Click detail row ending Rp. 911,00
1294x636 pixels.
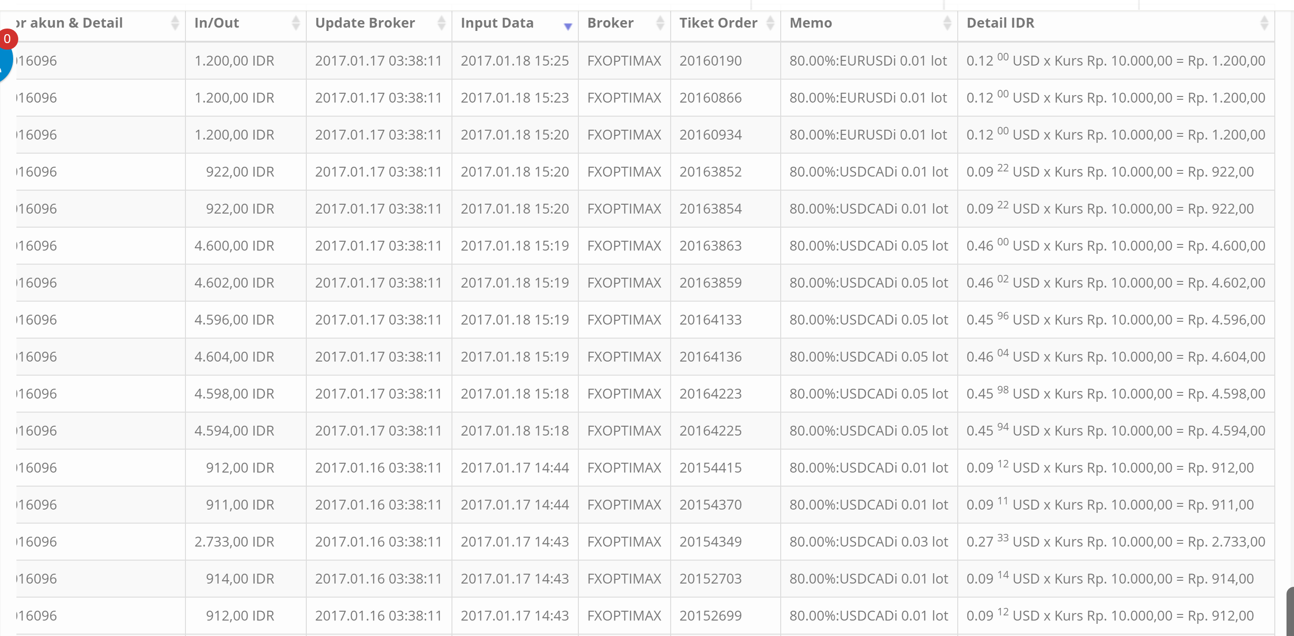coord(1116,505)
